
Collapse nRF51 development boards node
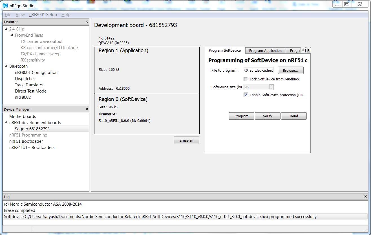pyautogui.click(x=6, y=122)
